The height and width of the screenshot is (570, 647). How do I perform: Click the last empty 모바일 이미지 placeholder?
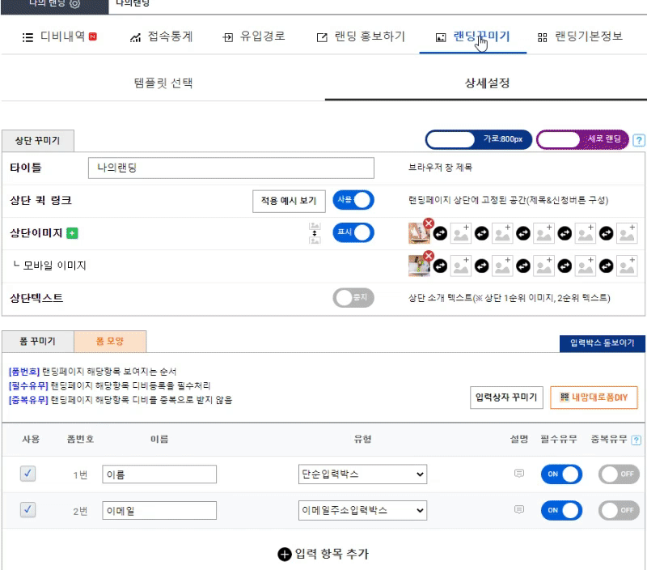(x=627, y=266)
